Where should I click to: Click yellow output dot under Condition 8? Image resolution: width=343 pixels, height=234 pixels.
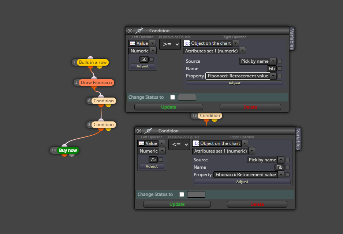108,129
